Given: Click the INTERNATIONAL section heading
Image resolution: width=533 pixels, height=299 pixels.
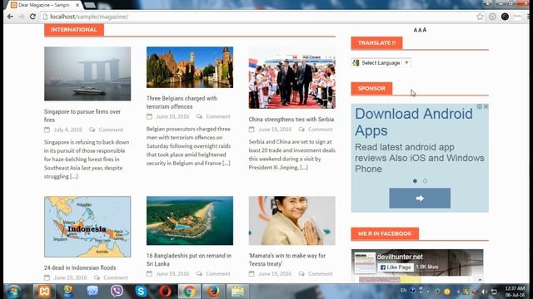Looking at the screenshot, I should pos(74,30).
